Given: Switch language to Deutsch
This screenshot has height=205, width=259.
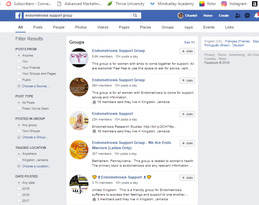Looking at the screenshot, I should tap(238, 45).
